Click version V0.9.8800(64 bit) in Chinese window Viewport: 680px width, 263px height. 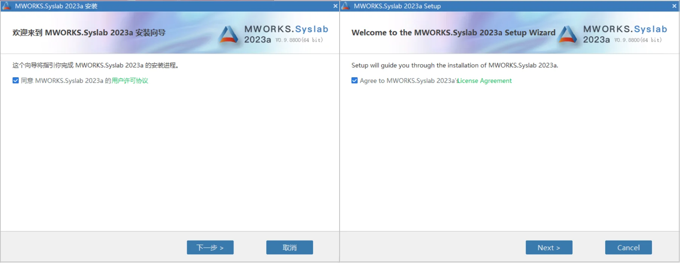point(299,40)
